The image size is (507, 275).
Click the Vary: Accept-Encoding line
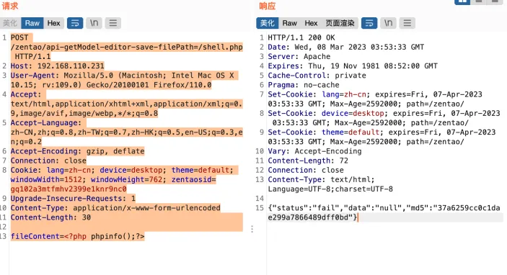(314, 151)
